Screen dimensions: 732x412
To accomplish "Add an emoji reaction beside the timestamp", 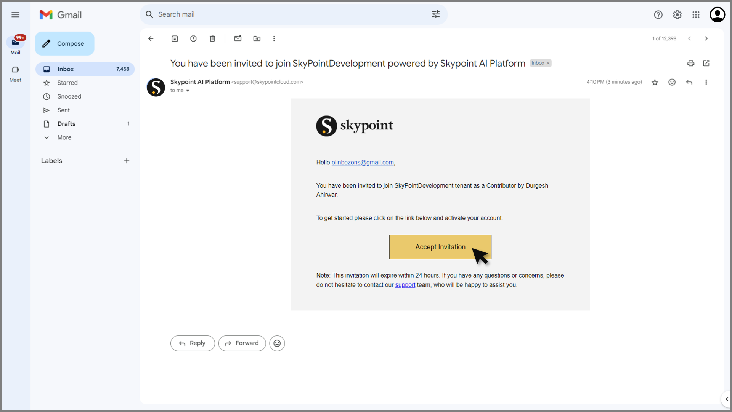I will 672,82.
